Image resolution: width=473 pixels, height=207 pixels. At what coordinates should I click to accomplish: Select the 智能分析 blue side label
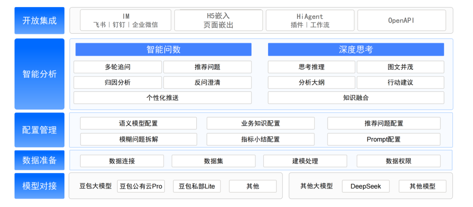39,74
